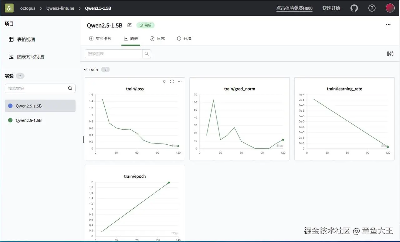This screenshot has height=242, width=400.
Task: Click the train/epoch chart plot
Action: 137,210
